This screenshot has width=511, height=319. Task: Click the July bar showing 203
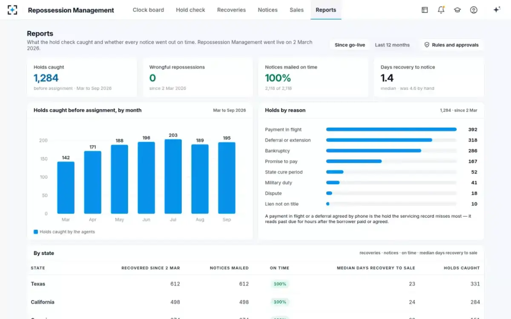(x=173, y=177)
